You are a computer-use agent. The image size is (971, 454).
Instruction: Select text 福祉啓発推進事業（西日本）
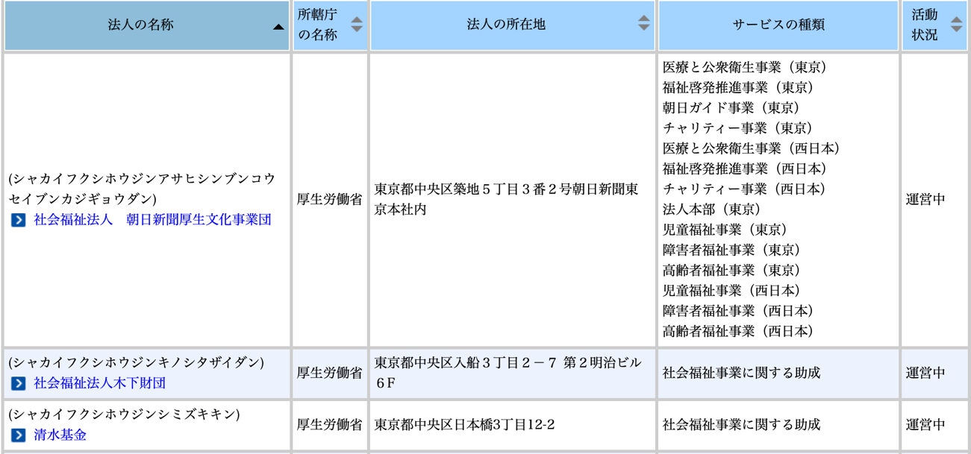point(747,168)
